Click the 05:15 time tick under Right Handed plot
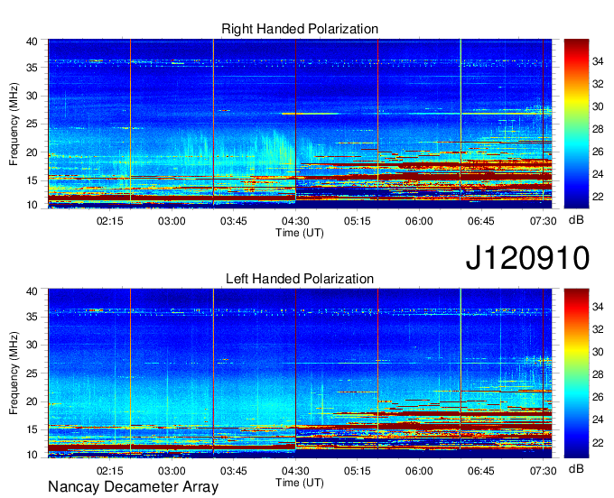Viewport: 614px width, 498px height. point(358,221)
